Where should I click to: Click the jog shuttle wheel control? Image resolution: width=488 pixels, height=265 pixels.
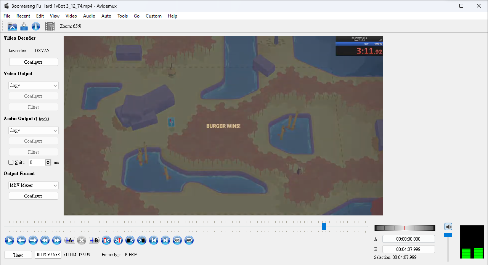(405, 228)
